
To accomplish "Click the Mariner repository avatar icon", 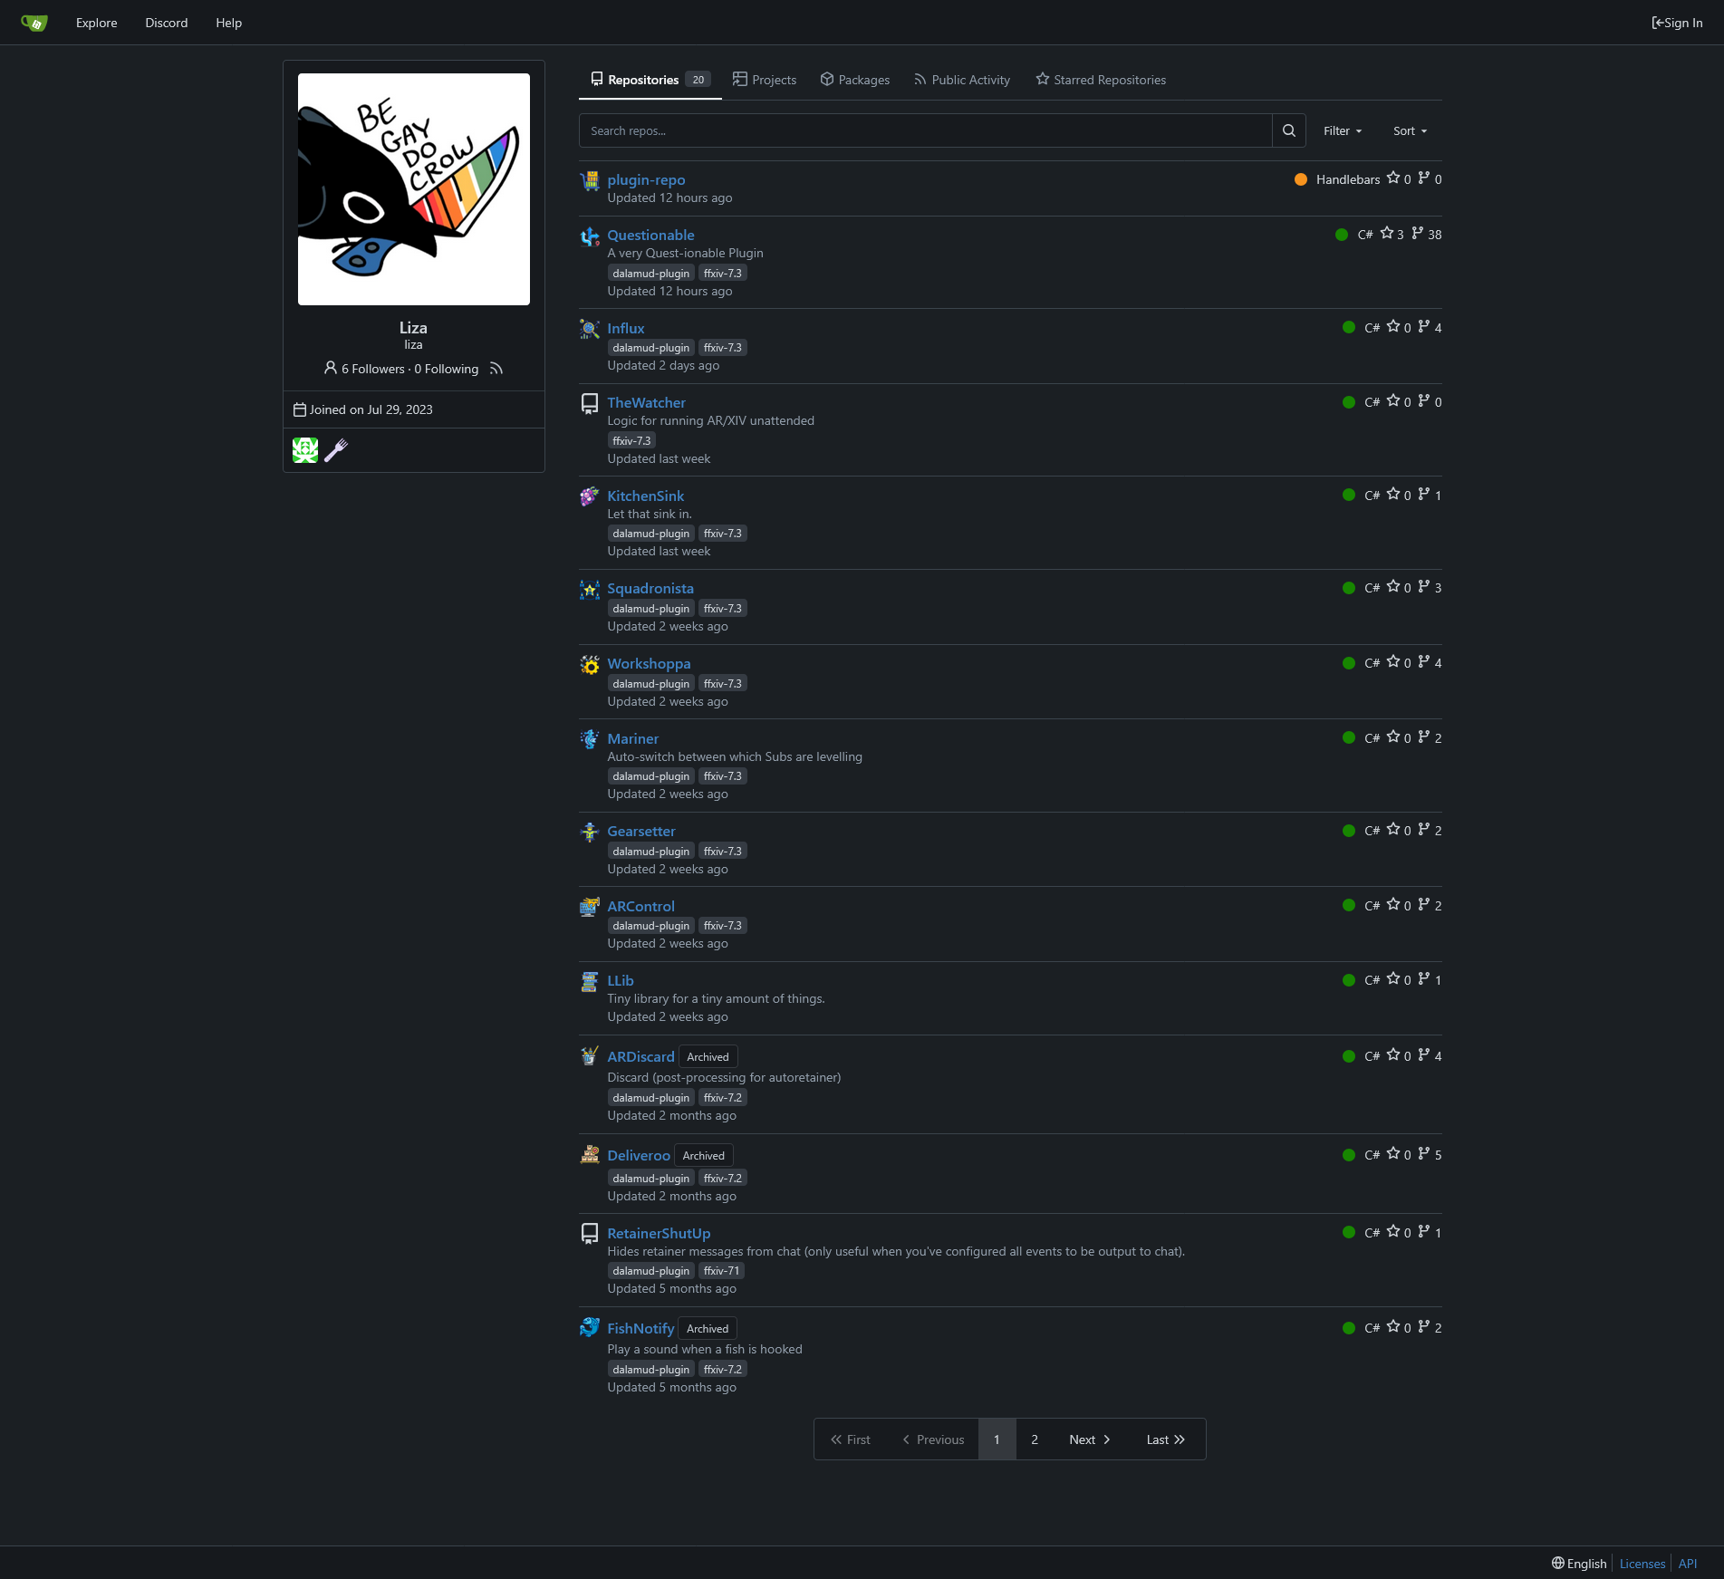I will pos(590,739).
